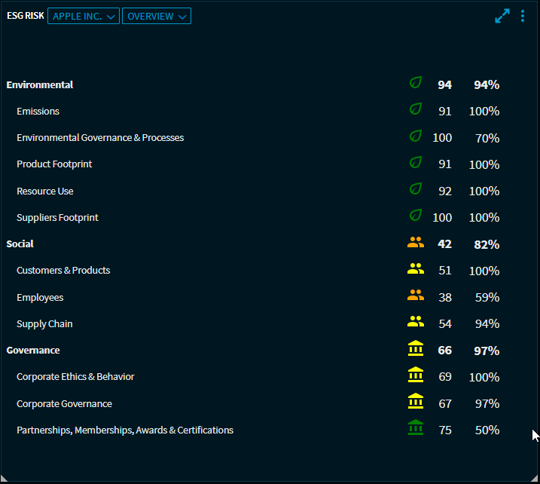
Task: Click the Corporate Ethics & Behavior label
Action: 75,376
